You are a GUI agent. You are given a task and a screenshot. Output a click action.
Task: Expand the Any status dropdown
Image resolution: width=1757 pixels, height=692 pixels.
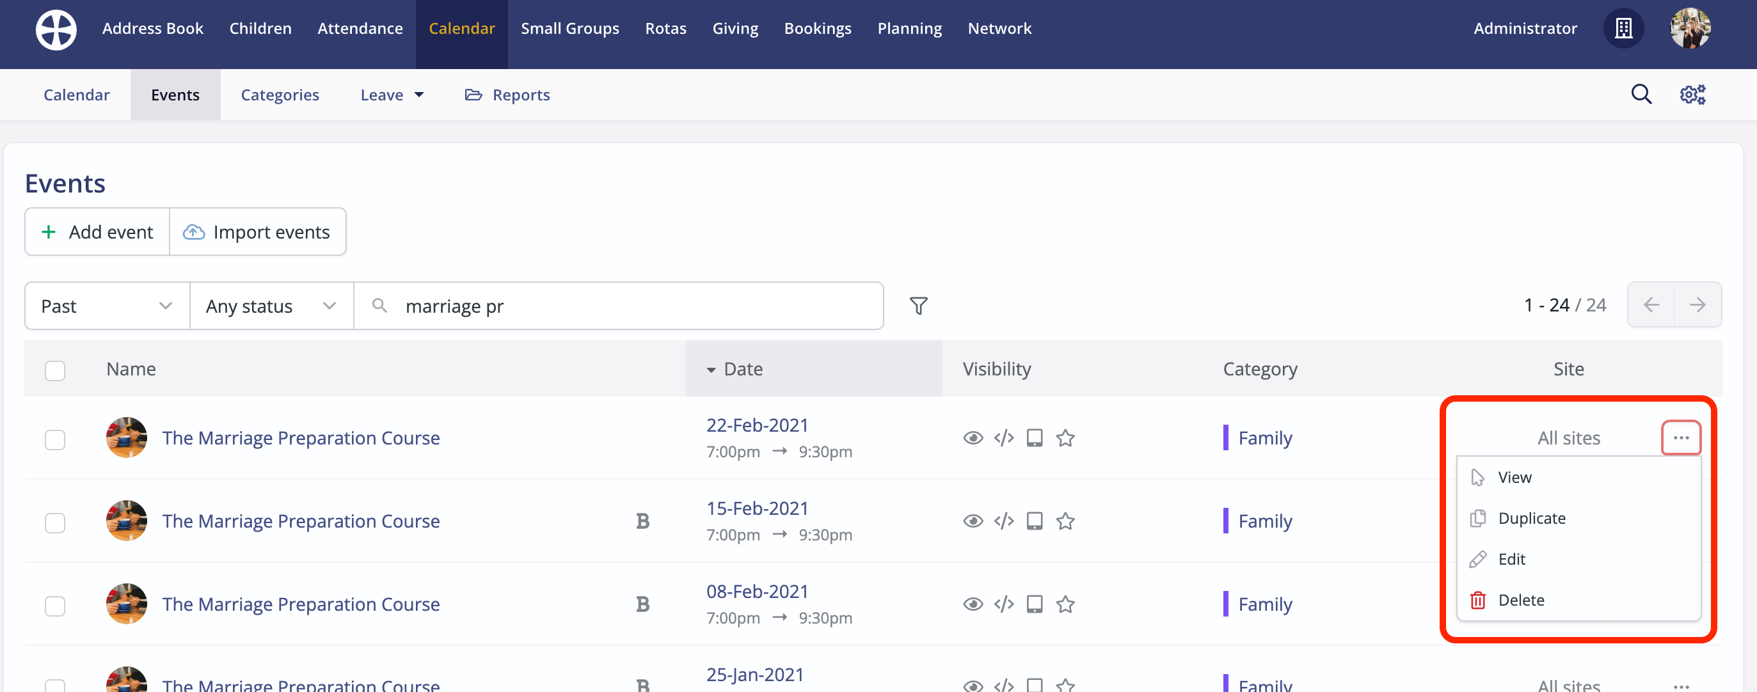pyautogui.click(x=271, y=306)
